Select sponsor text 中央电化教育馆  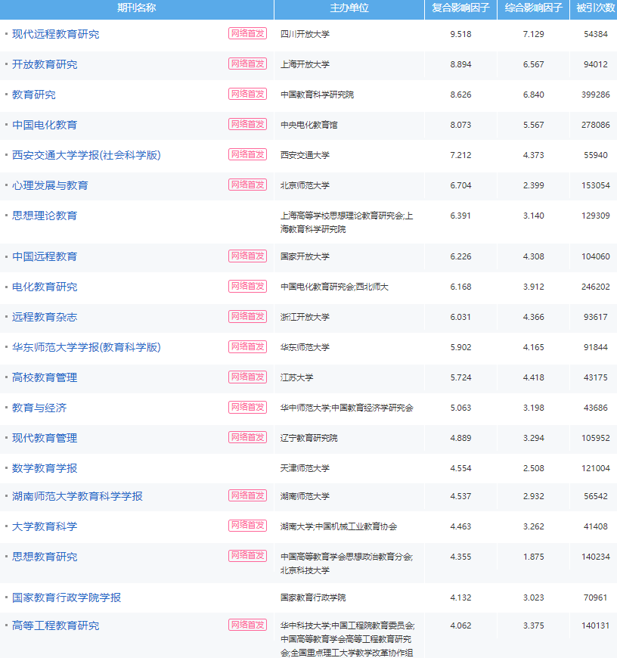tap(309, 125)
